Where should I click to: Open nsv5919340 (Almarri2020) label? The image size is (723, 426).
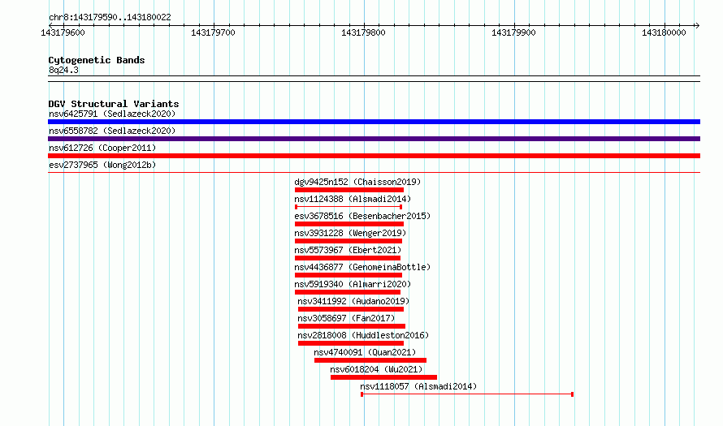[x=353, y=284]
